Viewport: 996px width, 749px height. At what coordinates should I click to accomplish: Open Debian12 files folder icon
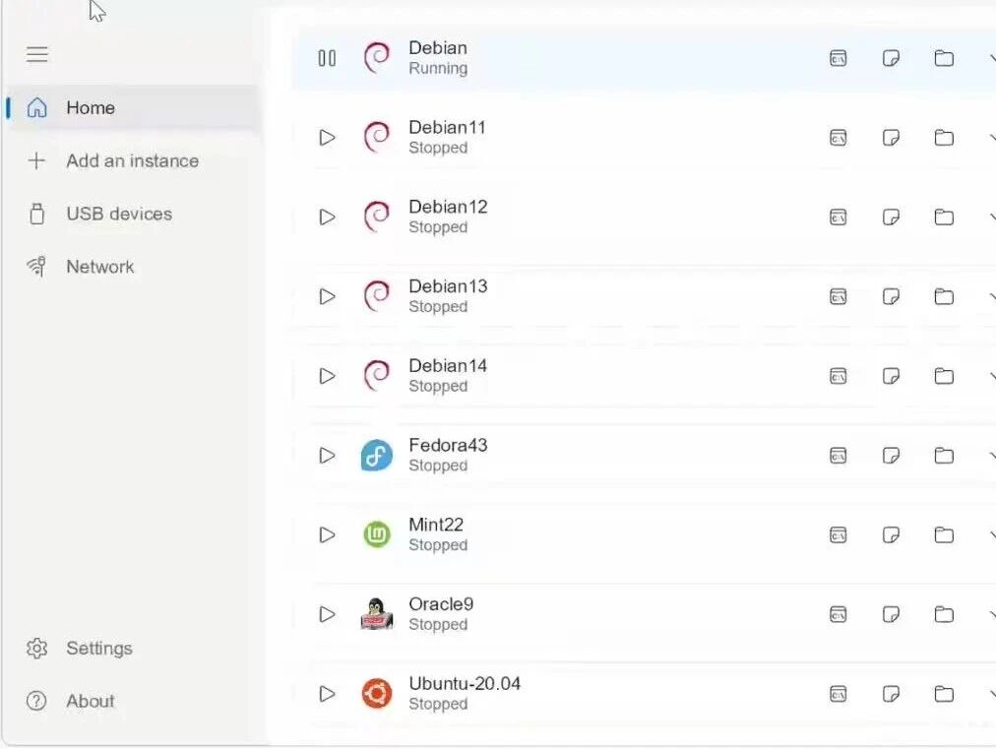coord(944,218)
